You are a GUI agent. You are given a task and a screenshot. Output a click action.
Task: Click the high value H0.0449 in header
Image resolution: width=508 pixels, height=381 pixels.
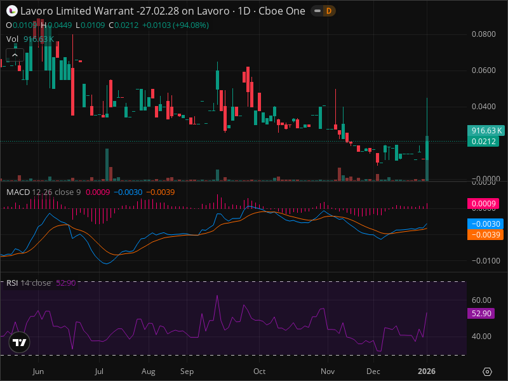(x=56, y=25)
